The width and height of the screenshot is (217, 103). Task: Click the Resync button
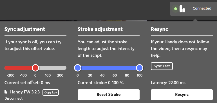coord(182,95)
